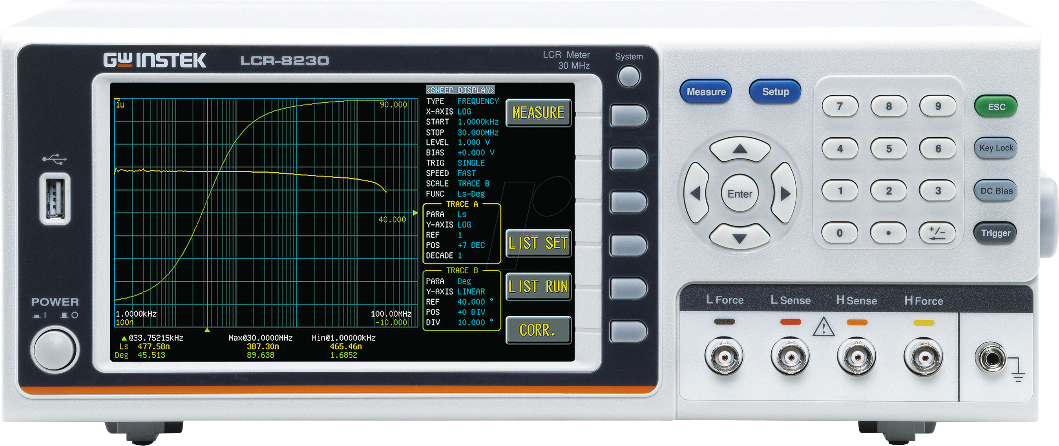Image resolution: width=1059 pixels, height=446 pixels.
Task: Click the SWEEP DISPLAY screen title
Action: click(460, 90)
